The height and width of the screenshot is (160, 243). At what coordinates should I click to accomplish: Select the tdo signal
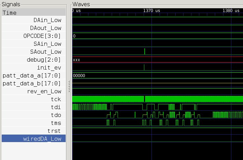(34, 115)
